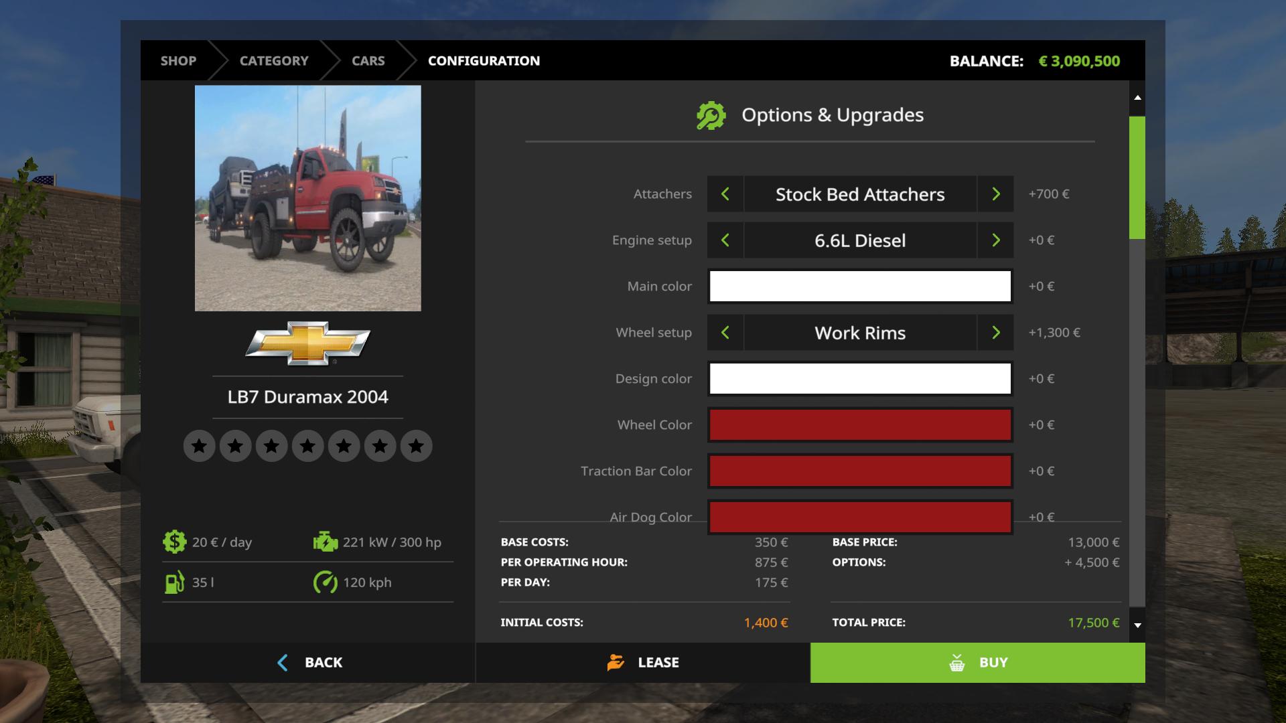Open CATEGORY breadcrumb
Viewport: 1286px width, 723px height.
click(x=274, y=61)
